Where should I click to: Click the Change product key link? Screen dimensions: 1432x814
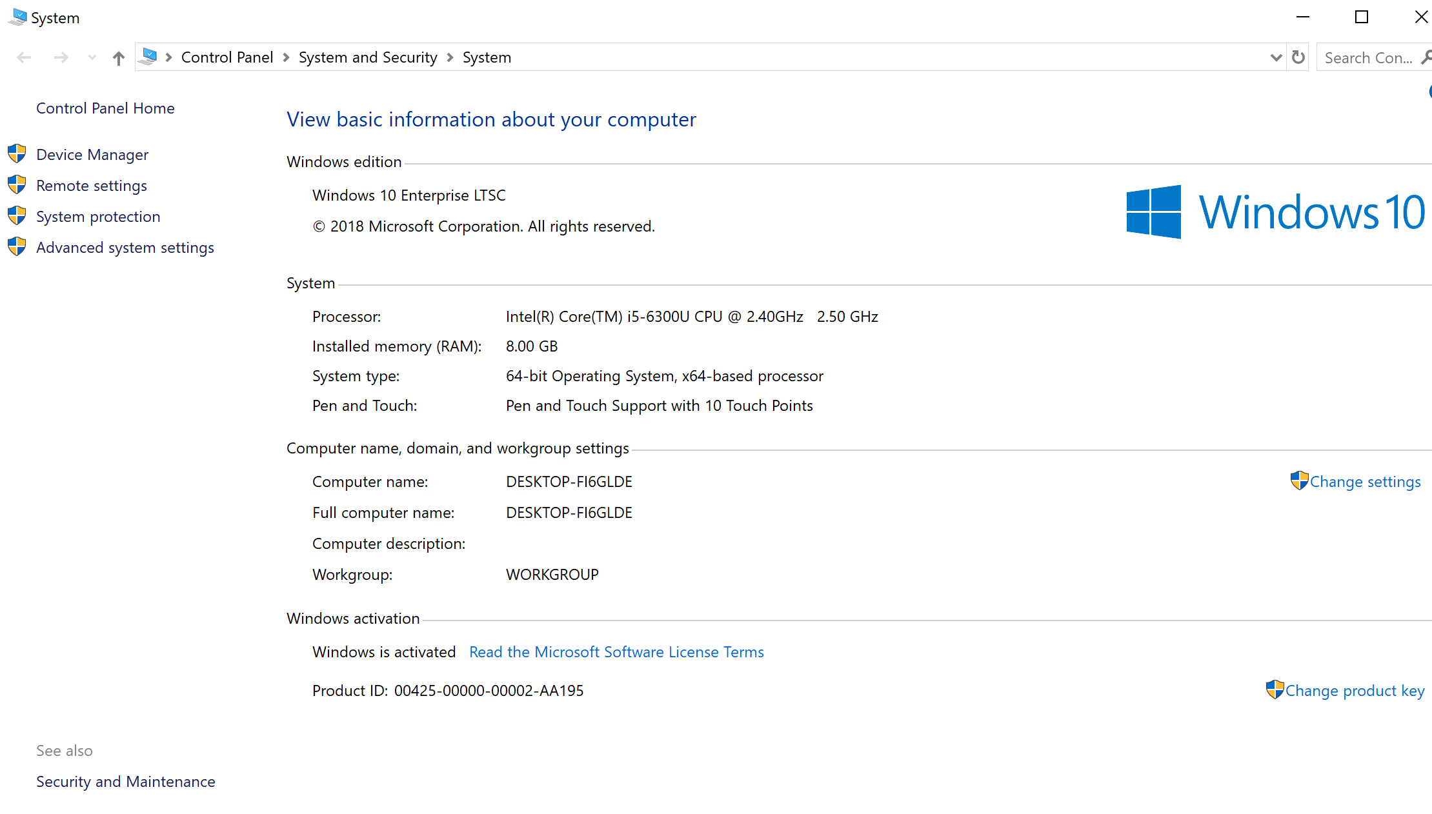[1354, 691]
